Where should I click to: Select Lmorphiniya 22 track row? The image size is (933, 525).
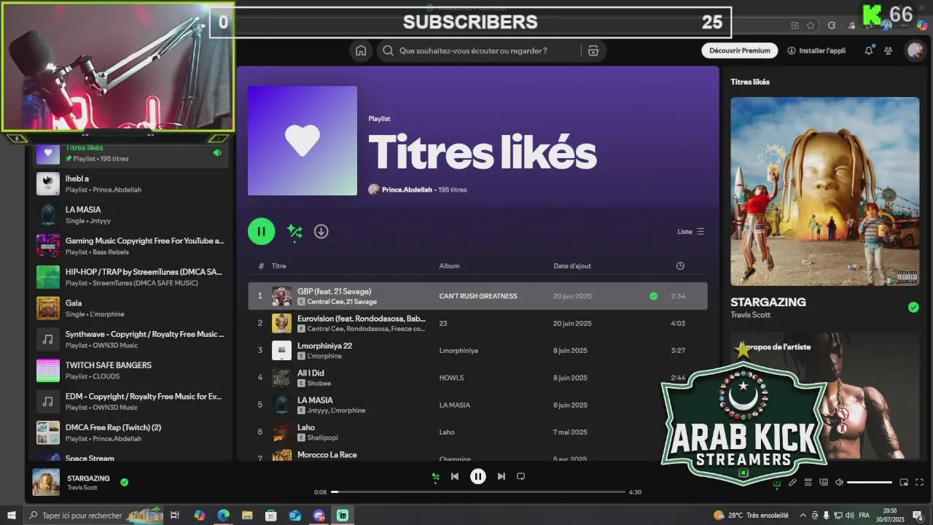pos(477,350)
